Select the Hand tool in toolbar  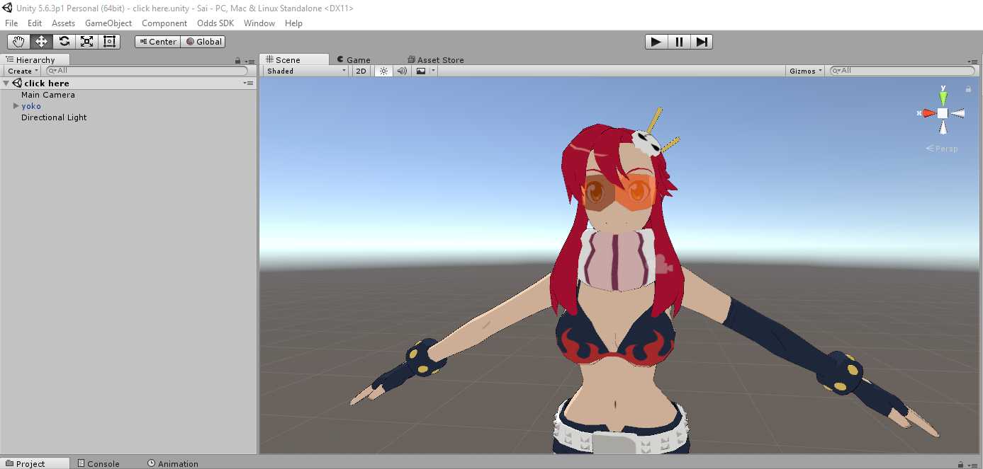coord(18,42)
